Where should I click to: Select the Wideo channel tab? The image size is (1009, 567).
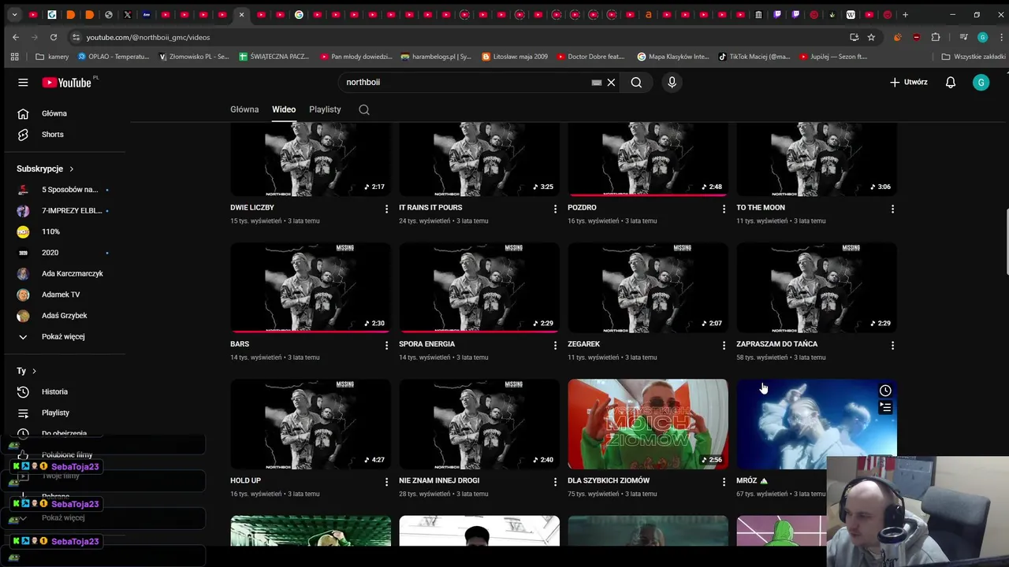pyautogui.click(x=284, y=109)
